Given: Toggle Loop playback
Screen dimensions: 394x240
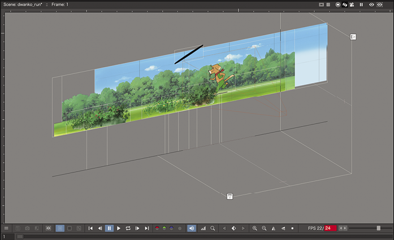Looking at the screenshot, I should 128,228.
